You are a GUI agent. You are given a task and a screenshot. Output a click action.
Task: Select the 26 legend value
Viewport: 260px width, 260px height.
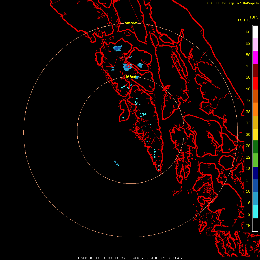[248, 146]
